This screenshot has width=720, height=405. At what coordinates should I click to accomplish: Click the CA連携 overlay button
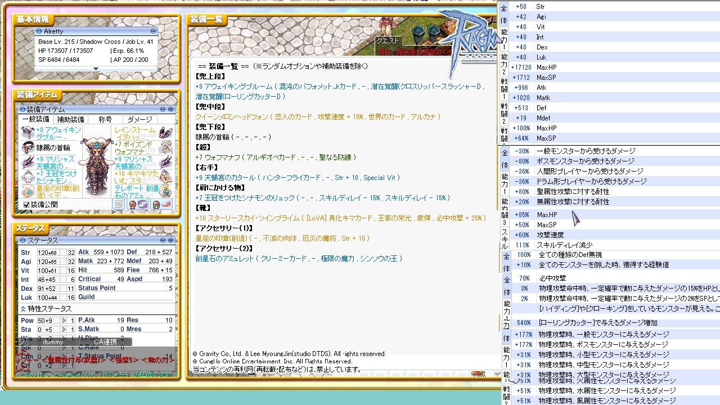105,341
